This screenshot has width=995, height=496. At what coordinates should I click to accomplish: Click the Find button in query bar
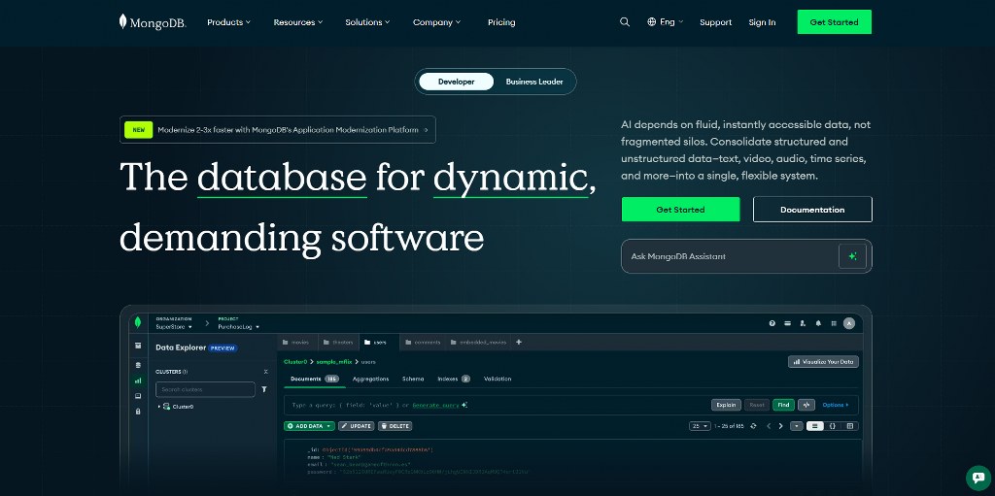tap(784, 405)
